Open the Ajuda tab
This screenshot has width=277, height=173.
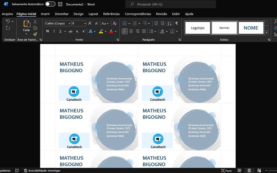(x=189, y=14)
